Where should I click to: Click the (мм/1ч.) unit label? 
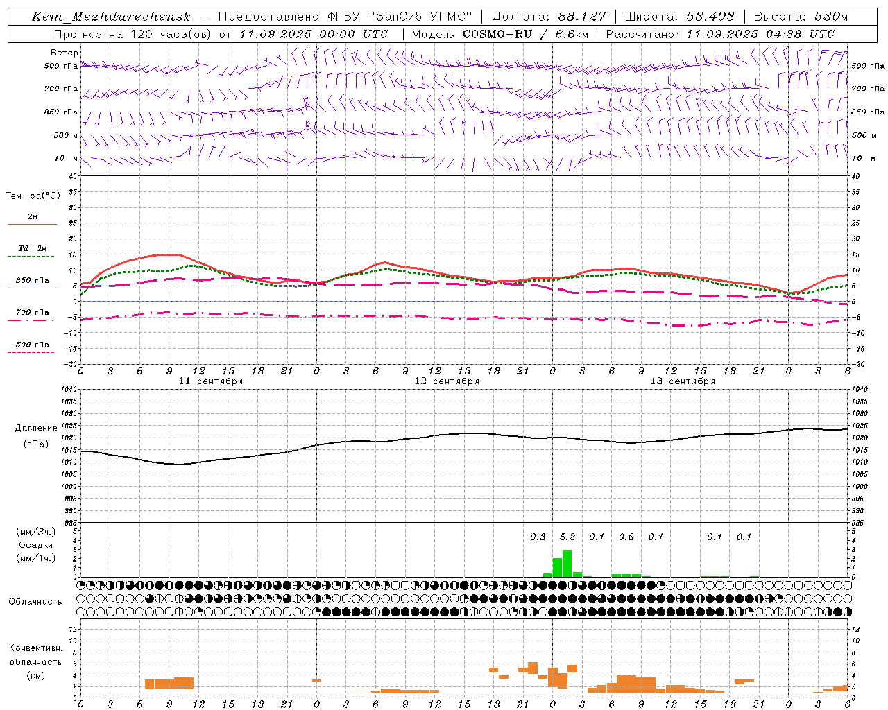pyautogui.click(x=36, y=558)
